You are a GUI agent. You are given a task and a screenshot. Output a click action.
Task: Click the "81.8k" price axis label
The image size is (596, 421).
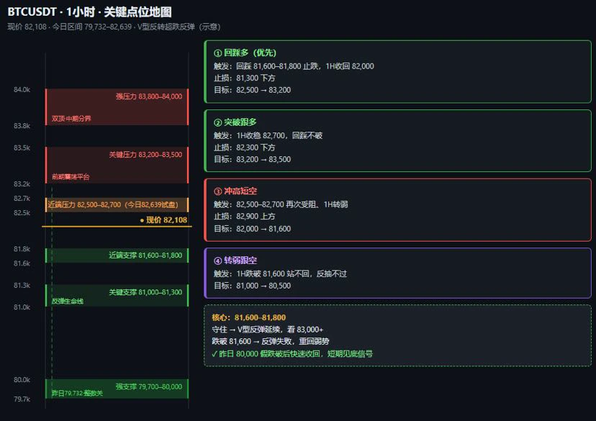coord(22,249)
